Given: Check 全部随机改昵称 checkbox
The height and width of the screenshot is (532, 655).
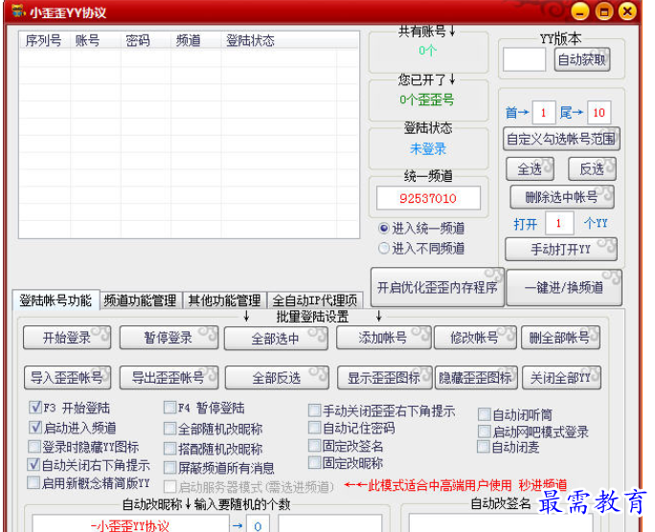Looking at the screenshot, I should click(x=170, y=429).
